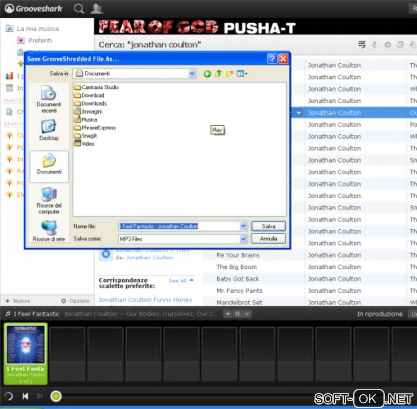Viewport: 417px width, 409px height.
Task: Expand the Salva come file type dropdown
Action: tap(243, 239)
